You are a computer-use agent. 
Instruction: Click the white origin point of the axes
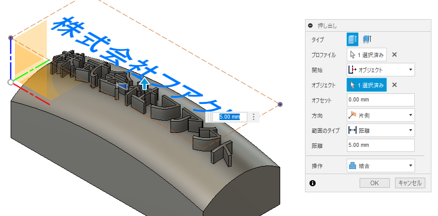[10, 82]
